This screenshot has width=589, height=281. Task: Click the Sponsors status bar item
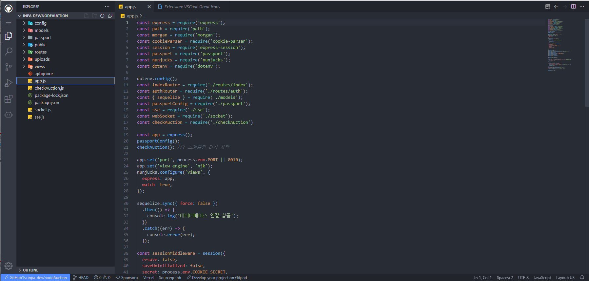[x=127, y=278]
